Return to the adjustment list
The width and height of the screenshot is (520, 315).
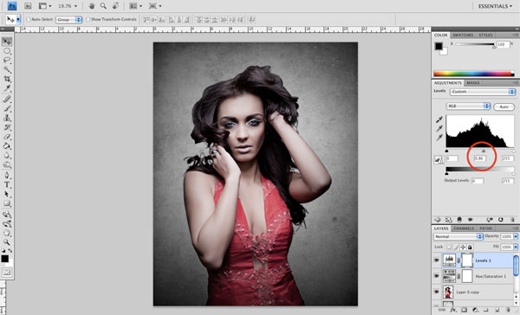[x=438, y=220]
